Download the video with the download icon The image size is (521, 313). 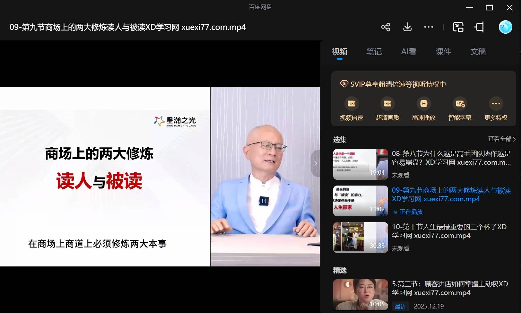407,27
